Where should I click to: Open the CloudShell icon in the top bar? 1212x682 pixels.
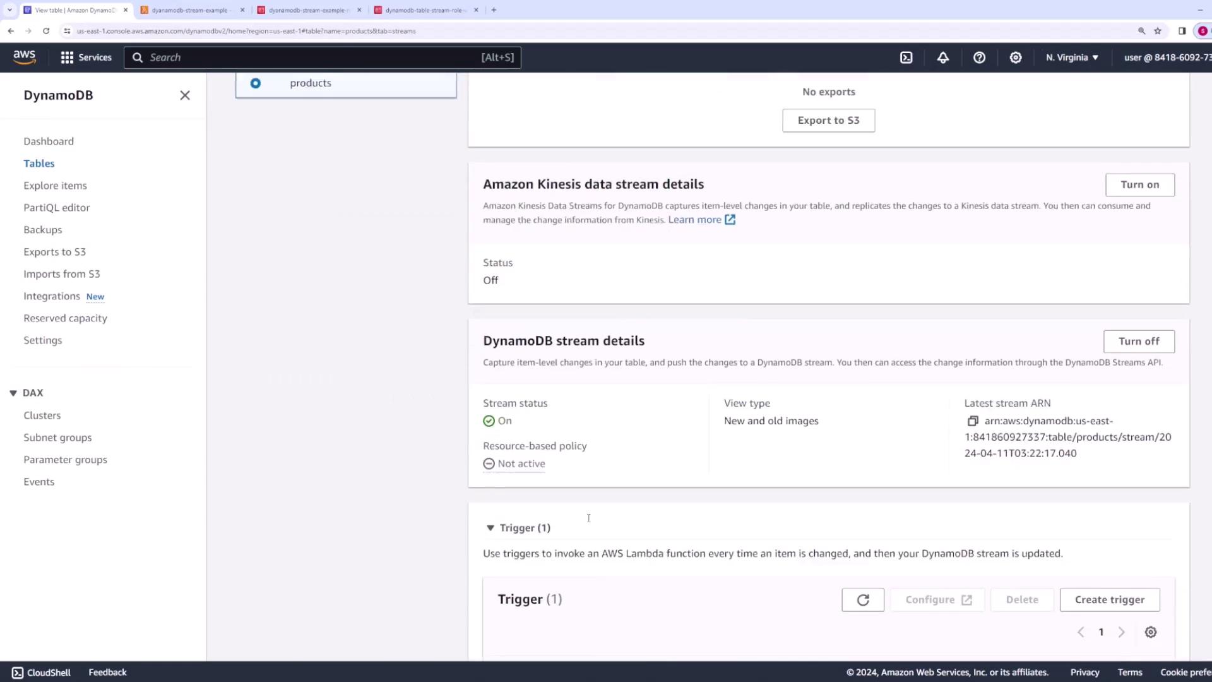tap(906, 57)
